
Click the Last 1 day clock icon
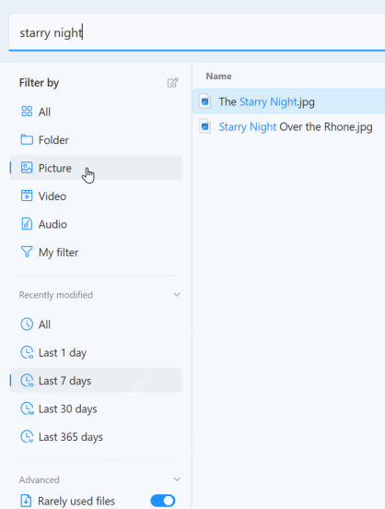click(27, 352)
